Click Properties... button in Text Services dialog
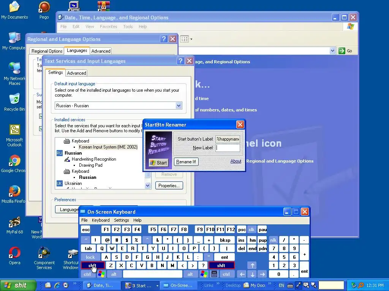Viewport: 389px width, 291px height. pos(169,186)
